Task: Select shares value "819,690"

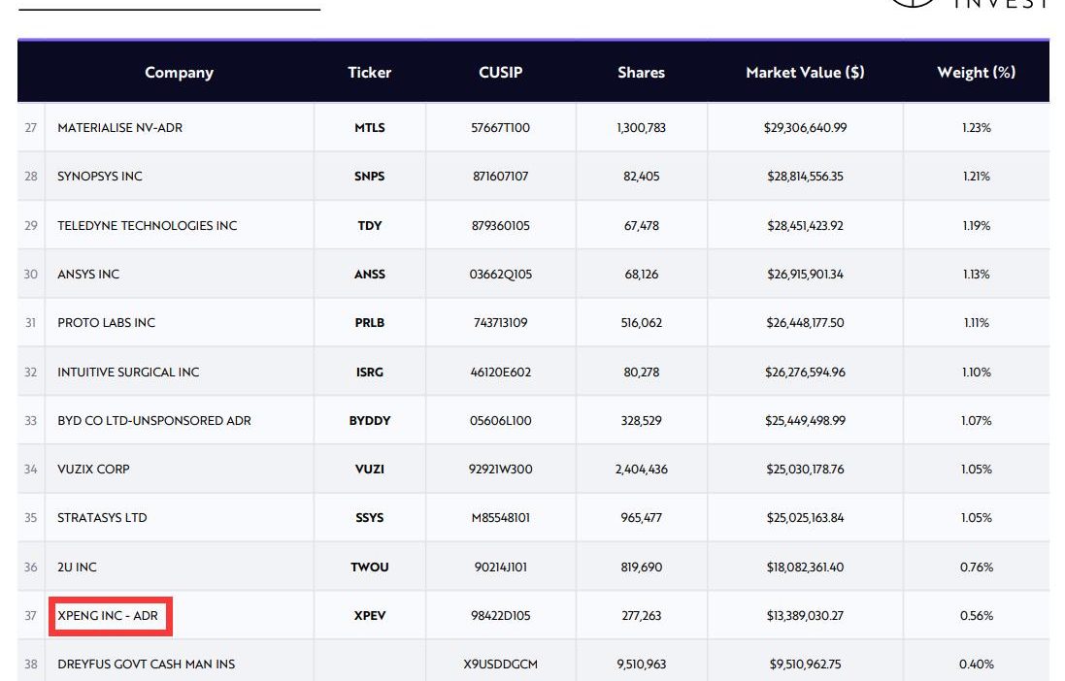Action: 641,567
